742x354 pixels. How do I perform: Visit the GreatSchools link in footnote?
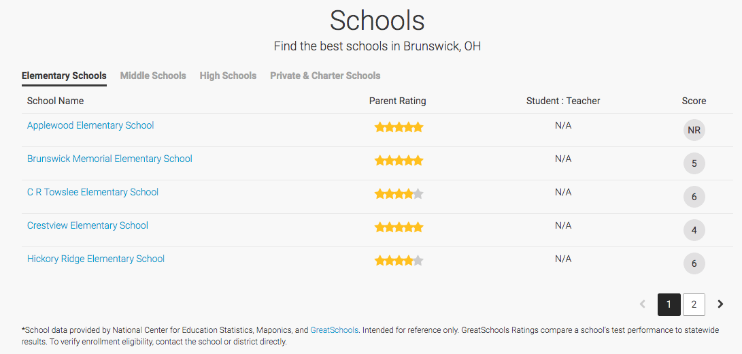pos(334,329)
